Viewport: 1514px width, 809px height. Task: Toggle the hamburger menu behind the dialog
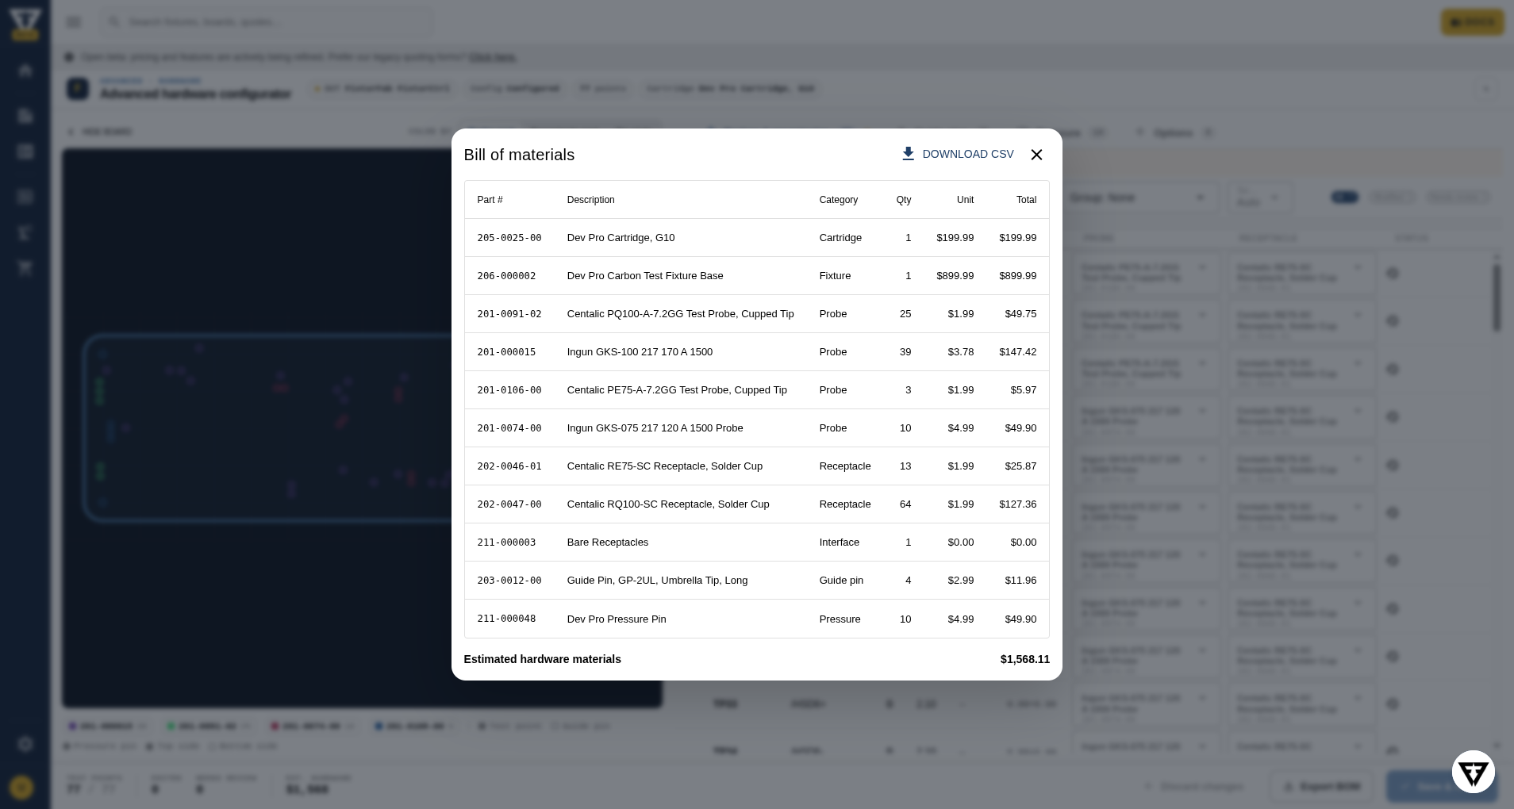click(x=74, y=22)
